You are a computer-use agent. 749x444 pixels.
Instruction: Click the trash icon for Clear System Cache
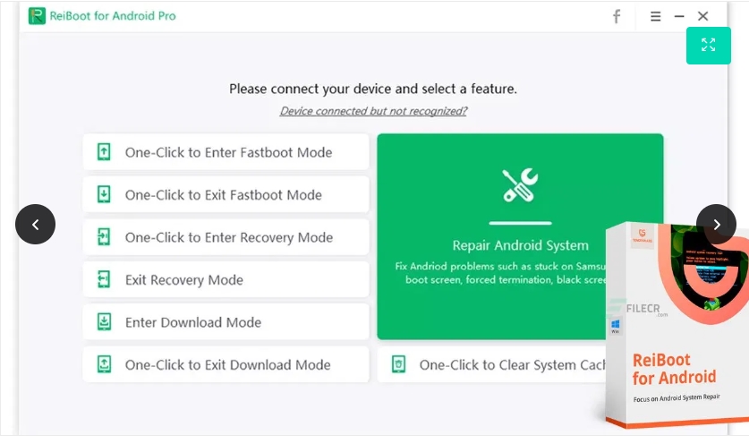(x=398, y=364)
